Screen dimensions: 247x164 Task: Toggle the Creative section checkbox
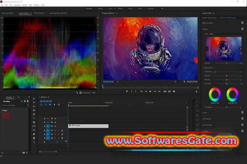click(x=242, y=29)
